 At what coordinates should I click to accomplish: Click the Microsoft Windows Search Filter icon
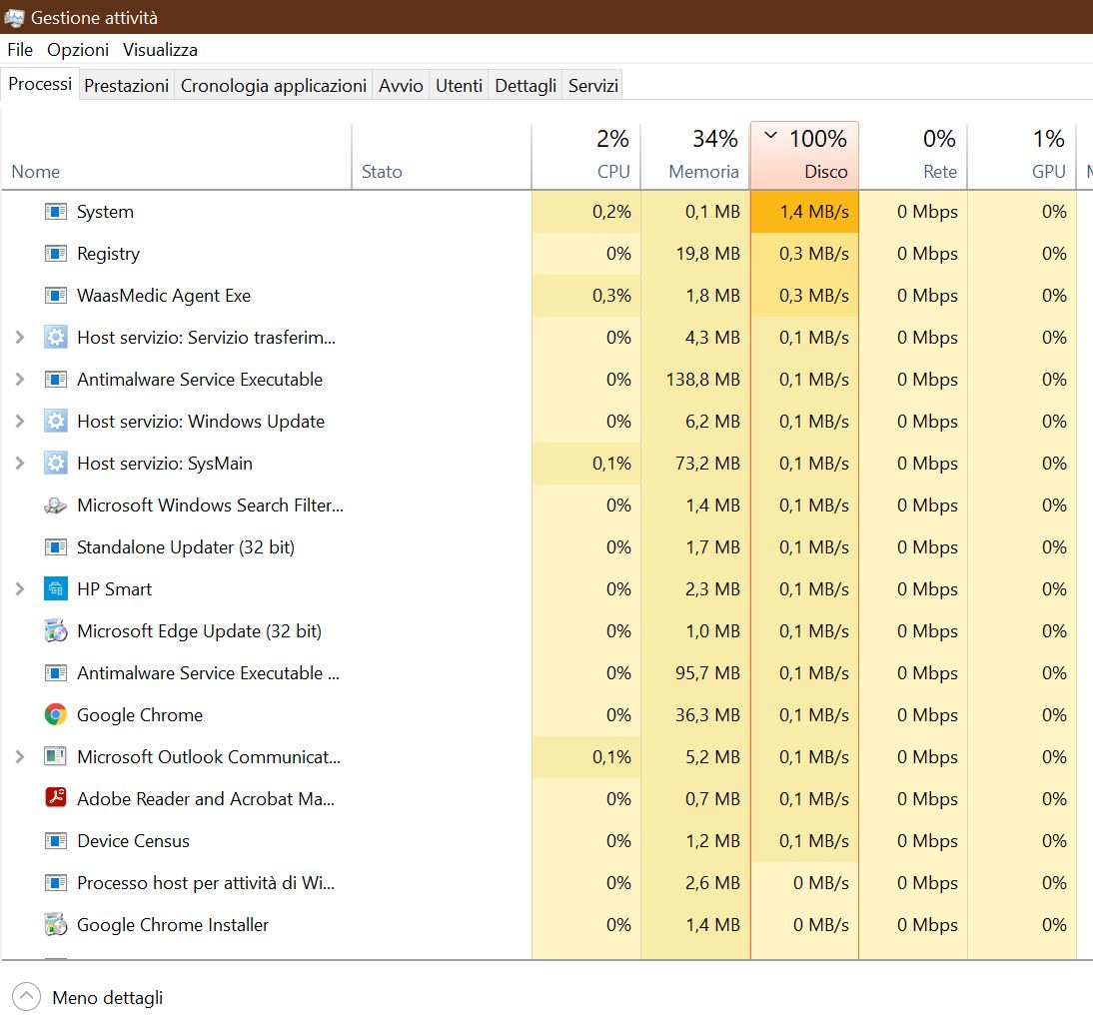[56, 506]
